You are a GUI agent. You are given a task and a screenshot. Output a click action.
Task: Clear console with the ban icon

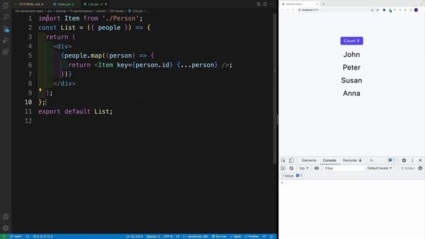292,168
